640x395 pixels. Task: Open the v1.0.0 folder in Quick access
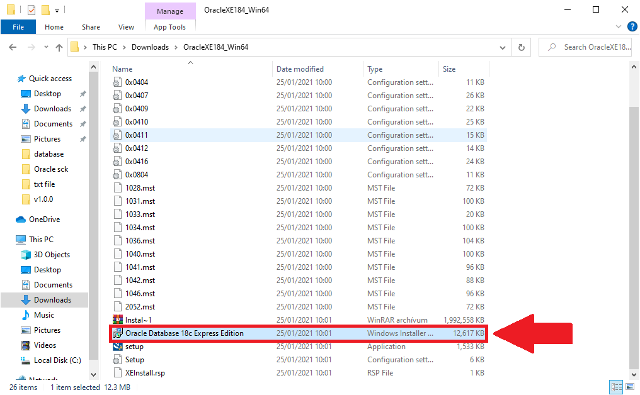coord(38,199)
